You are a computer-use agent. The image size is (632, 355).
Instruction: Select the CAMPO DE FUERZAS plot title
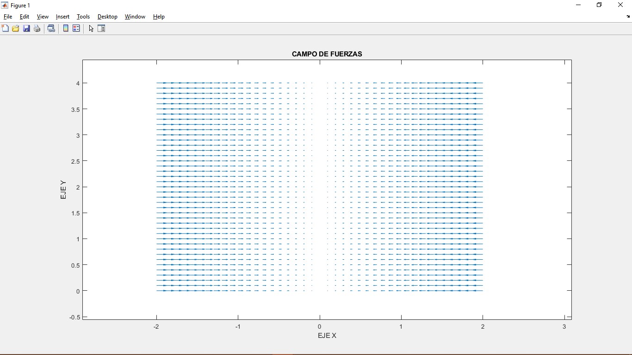point(327,54)
